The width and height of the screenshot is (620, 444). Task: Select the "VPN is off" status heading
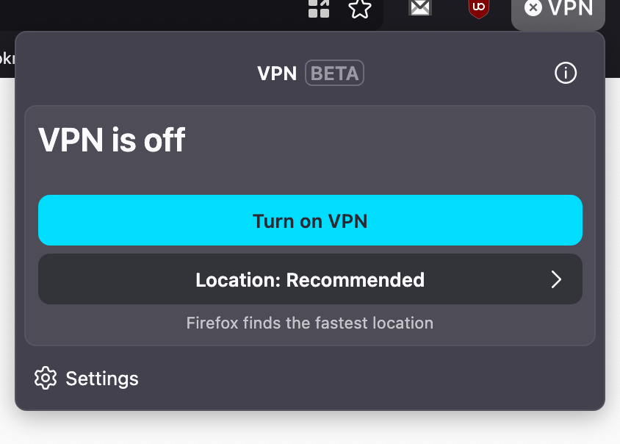[x=112, y=140]
